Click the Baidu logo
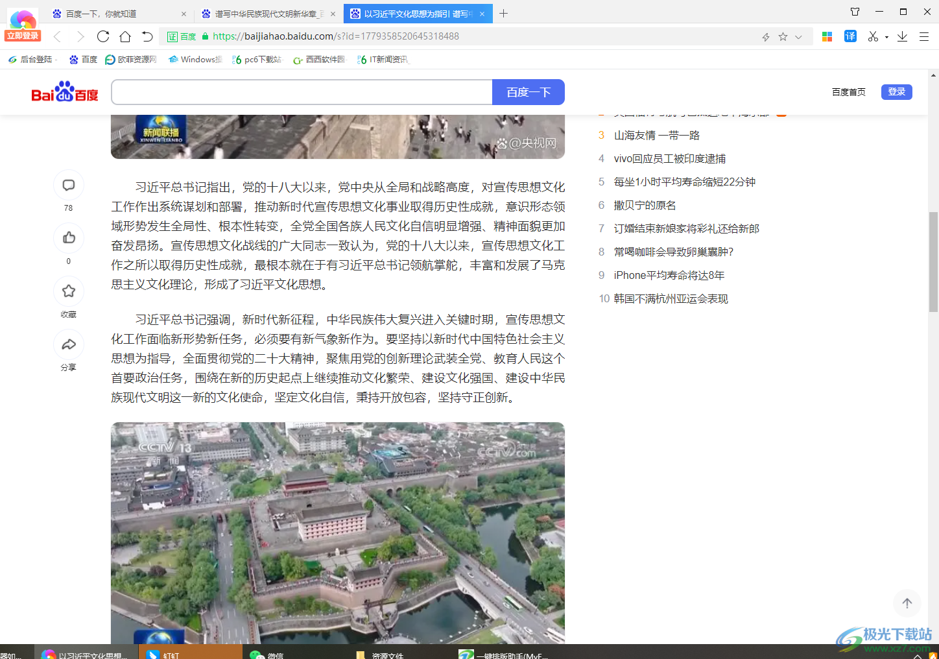This screenshot has width=939, height=659. (65, 92)
